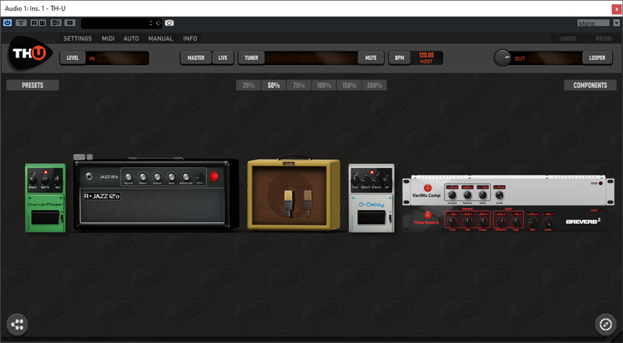Click the share icon at bottom left
The width and height of the screenshot is (623, 343).
click(x=17, y=324)
